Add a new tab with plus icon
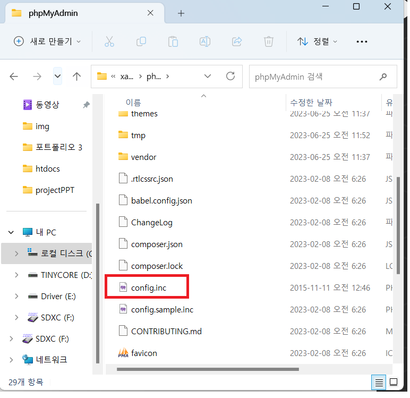Screen dimensions: 410x398 tap(181, 13)
